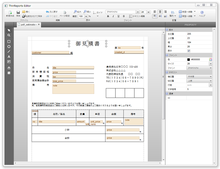Open the ガイド guide menu
Screen dimensions: 220x169
[x=98, y=13]
